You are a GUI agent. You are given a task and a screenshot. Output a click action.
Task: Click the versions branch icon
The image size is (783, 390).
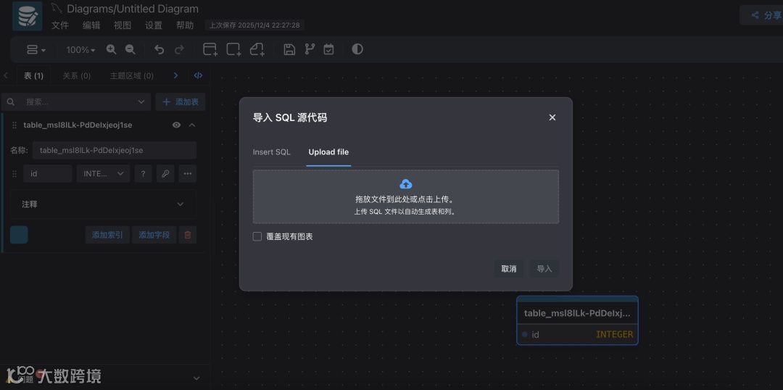point(310,49)
